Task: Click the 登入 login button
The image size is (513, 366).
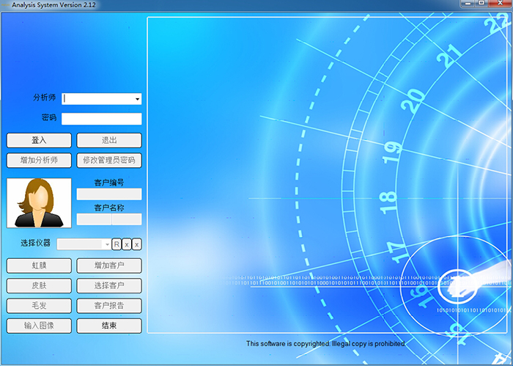Action: pyautogui.click(x=39, y=140)
